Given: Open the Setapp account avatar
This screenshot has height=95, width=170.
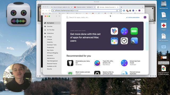Looking at the screenshot, I should click(x=145, y=17).
